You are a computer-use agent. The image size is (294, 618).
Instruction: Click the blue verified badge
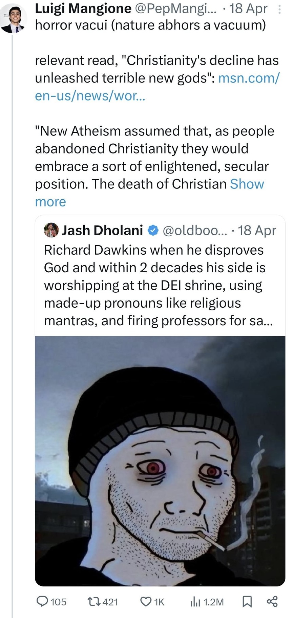(x=153, y=231)
